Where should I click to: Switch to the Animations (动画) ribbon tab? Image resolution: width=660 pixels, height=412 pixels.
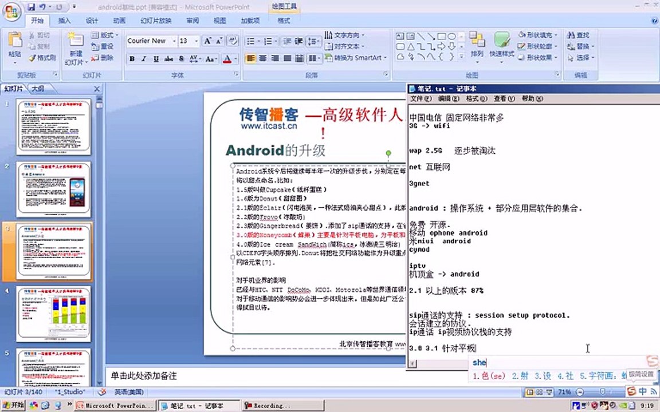click(x=119, y=20)
